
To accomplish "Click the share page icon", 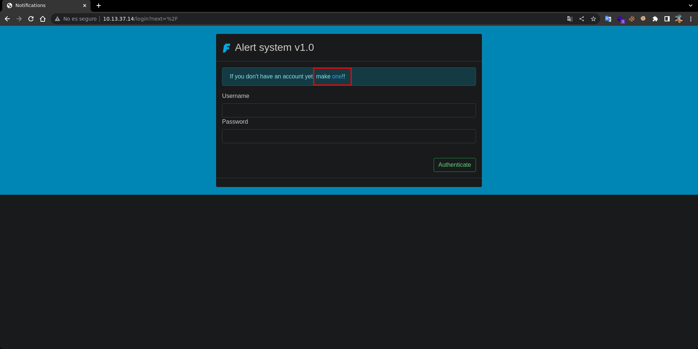I will point(582,19).
